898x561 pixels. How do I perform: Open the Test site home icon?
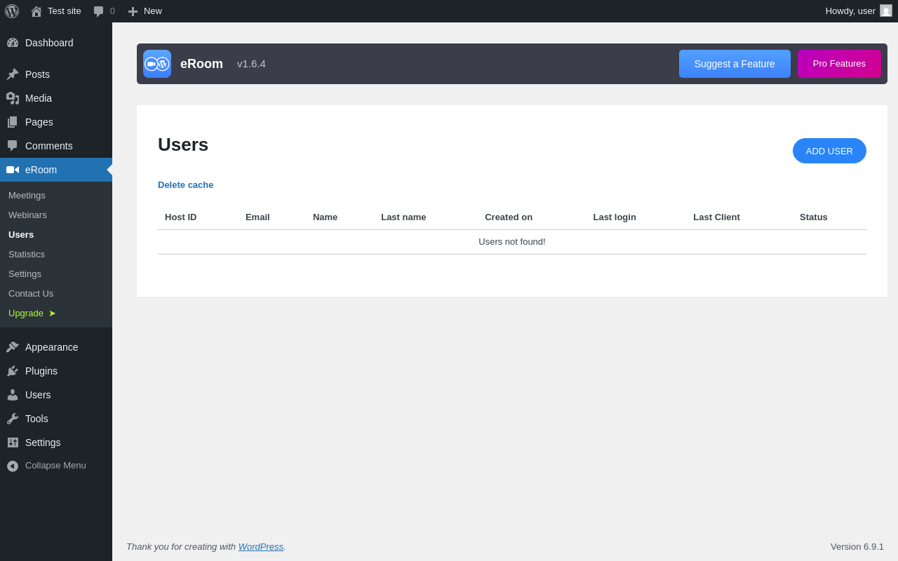point(36,11)
